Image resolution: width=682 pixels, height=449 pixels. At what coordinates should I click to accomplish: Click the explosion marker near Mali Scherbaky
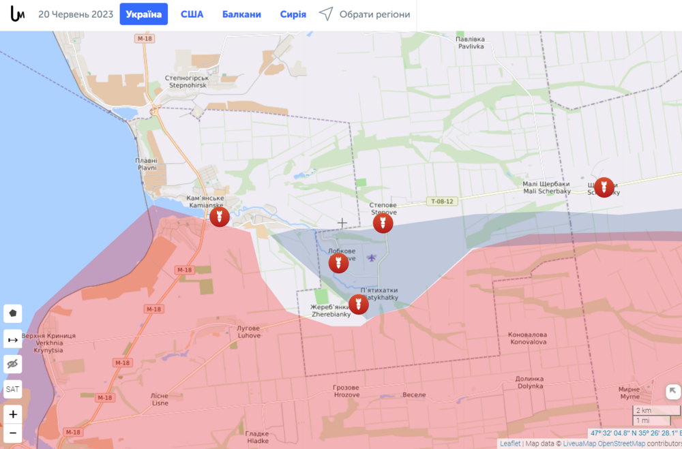click(604, 187)
